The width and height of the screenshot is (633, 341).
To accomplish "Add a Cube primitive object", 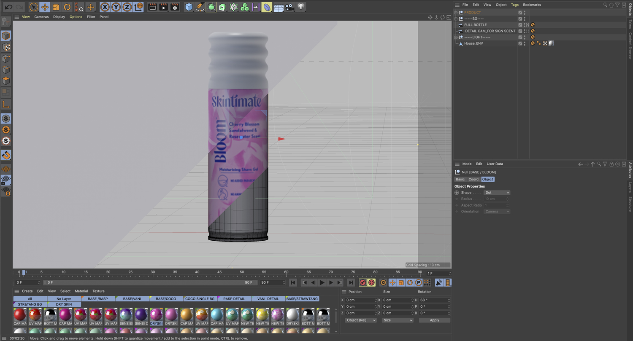I will tap(189, 7).
